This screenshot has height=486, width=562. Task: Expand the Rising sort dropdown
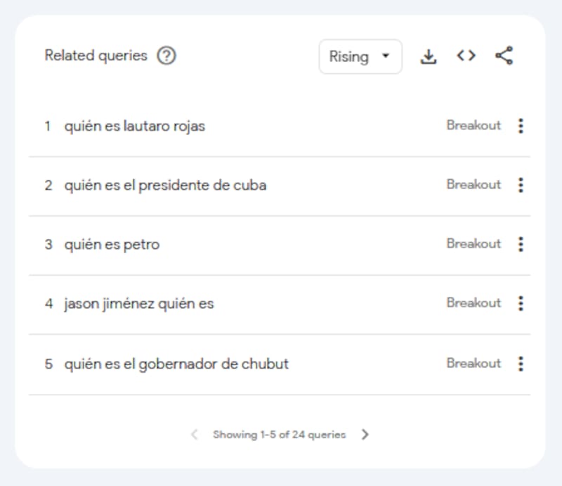(x=360, y=57)
